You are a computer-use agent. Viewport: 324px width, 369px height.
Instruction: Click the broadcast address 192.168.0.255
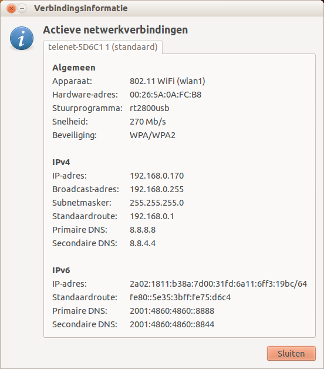pyautogui.click(x=157, y=189)
